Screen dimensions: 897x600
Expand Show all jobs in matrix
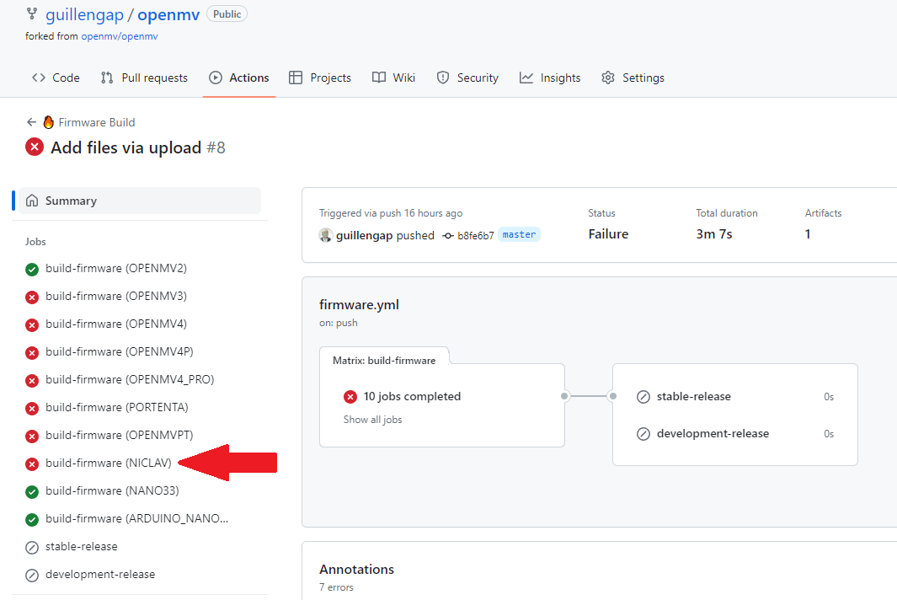[372, 420]
